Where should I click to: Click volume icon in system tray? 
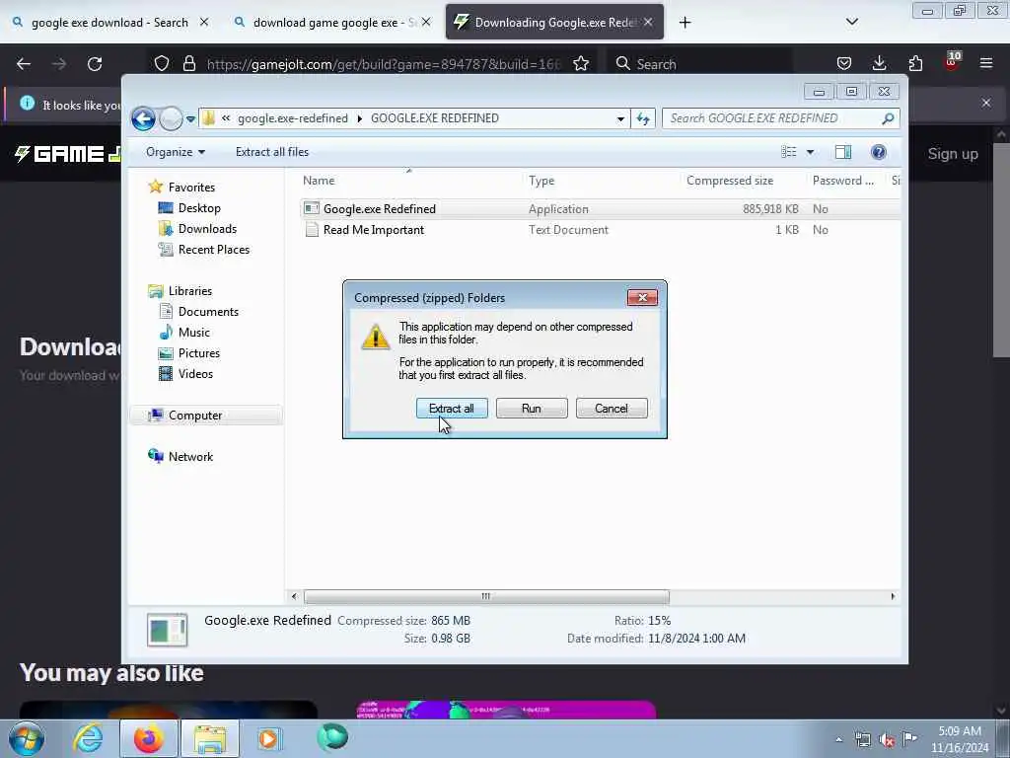[887, 740]
